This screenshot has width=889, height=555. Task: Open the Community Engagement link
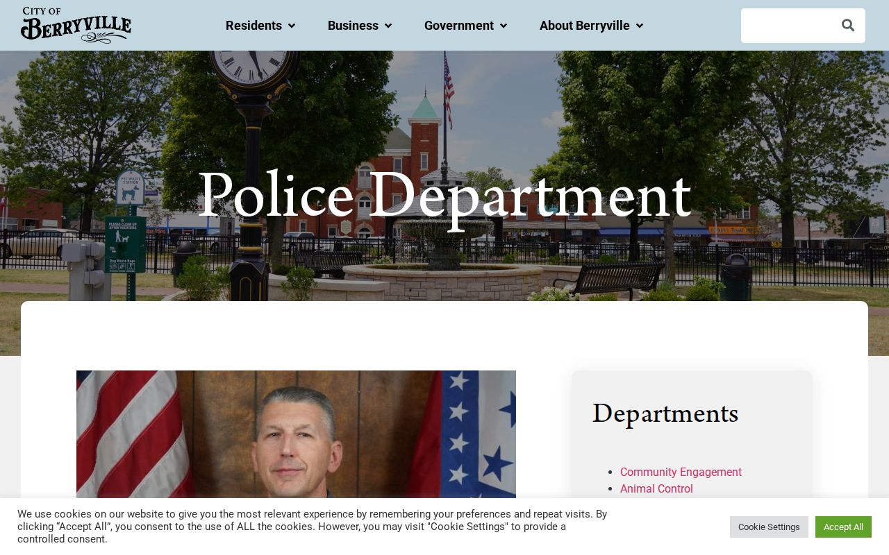tap(681, 472)
